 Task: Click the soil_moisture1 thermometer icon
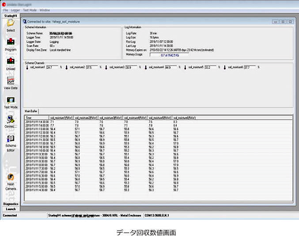(27, 67)
